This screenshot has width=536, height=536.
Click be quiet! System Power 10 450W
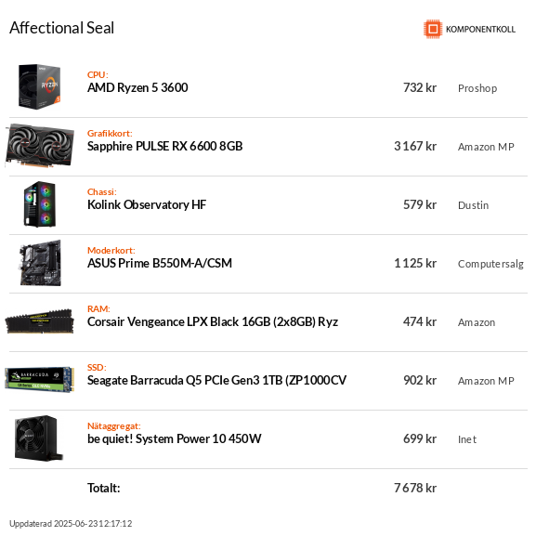pos(175,438)
